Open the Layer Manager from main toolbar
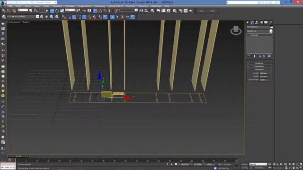This screenshot has height=170, width=303. pos(152,11)
